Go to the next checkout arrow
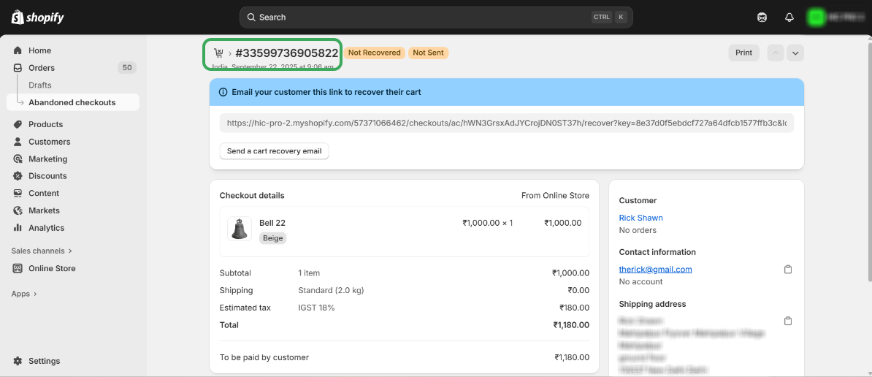This screenshot has height=377, width=872. pos(795,53)
